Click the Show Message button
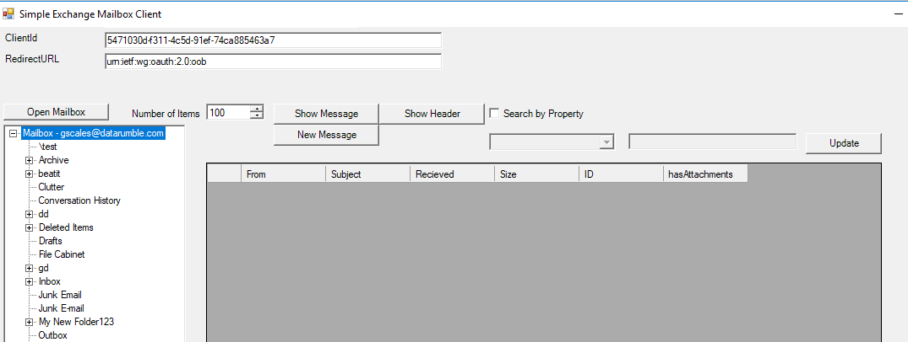 [326, 114]
